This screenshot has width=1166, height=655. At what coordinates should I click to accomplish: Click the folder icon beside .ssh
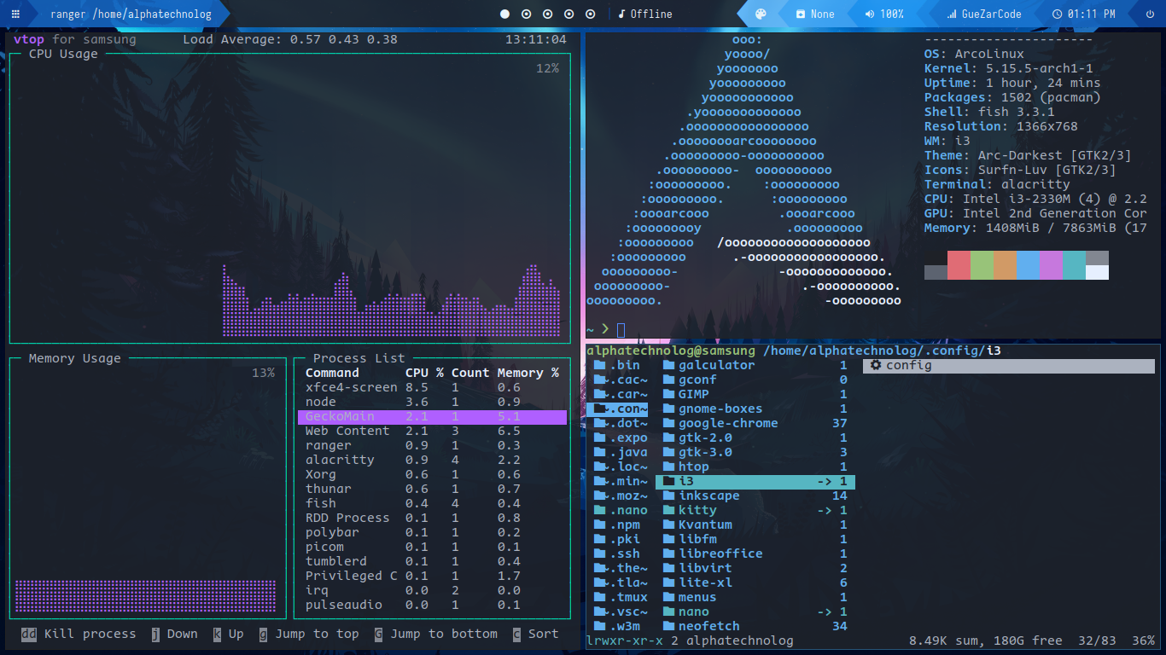pyautogui.click(x=600, y=554)
